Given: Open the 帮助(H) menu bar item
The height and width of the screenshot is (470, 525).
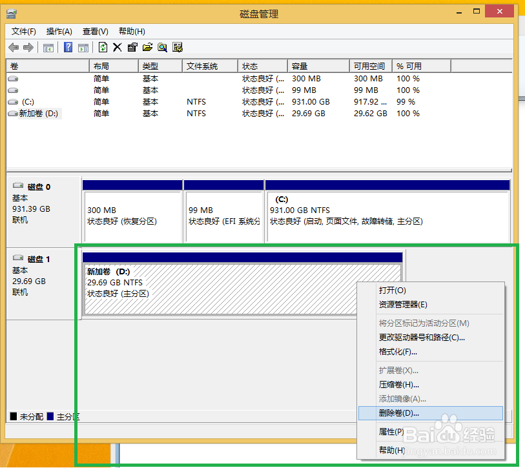Looking at the screenshot, I should [130, 30].
